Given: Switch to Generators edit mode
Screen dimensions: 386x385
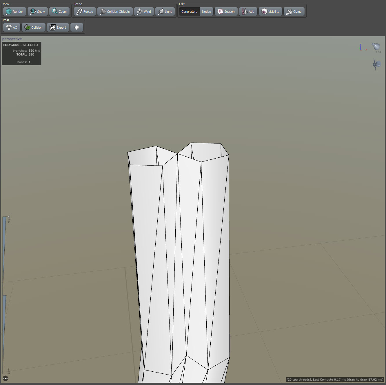Looking at the screenshot, I should 189,12.
